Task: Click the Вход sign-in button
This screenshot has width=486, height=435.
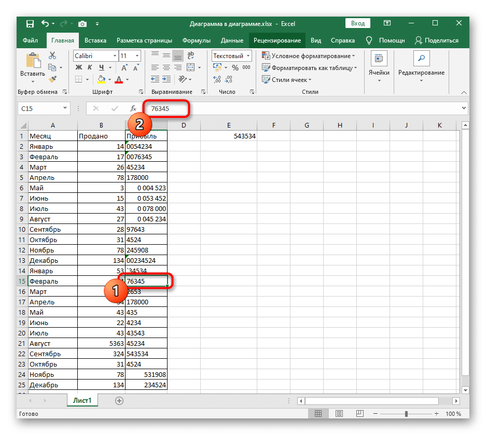Action: coord(357,23)
